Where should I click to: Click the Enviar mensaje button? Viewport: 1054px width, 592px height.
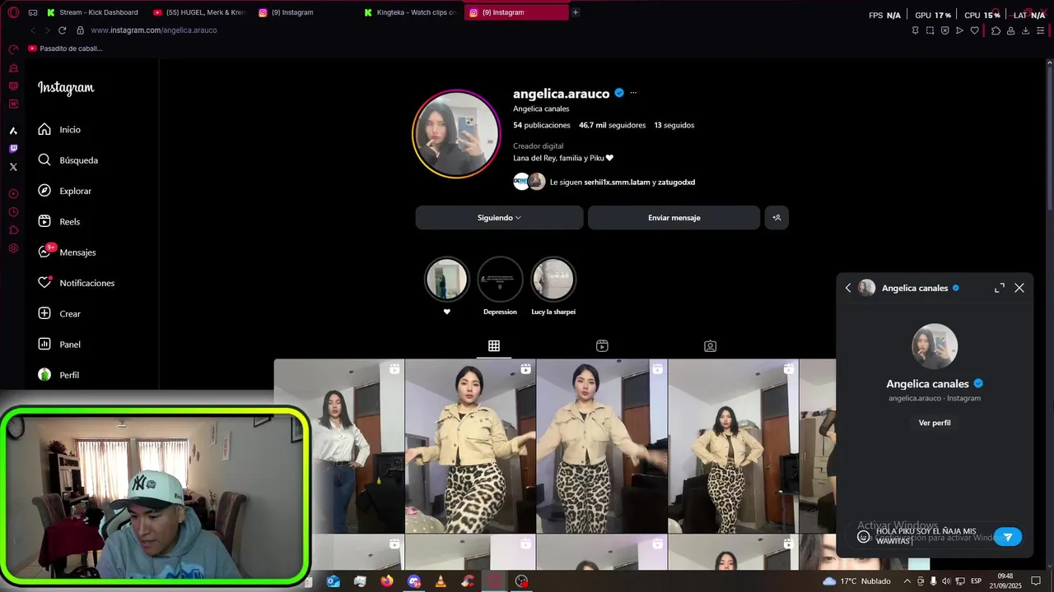coord(674,218)
